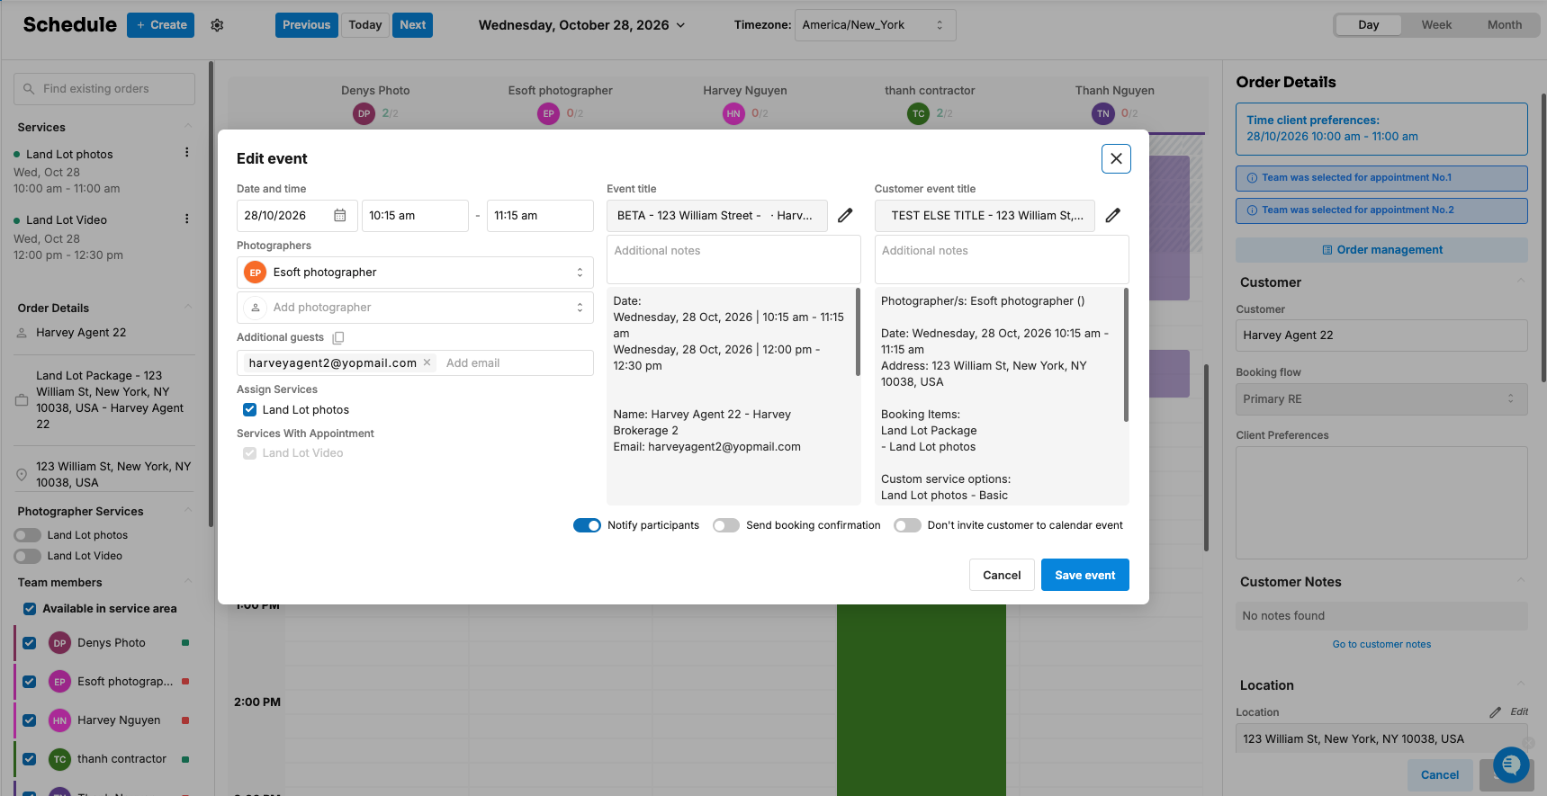Open the Esoft photographer dropdown

(x=415, y=273)
